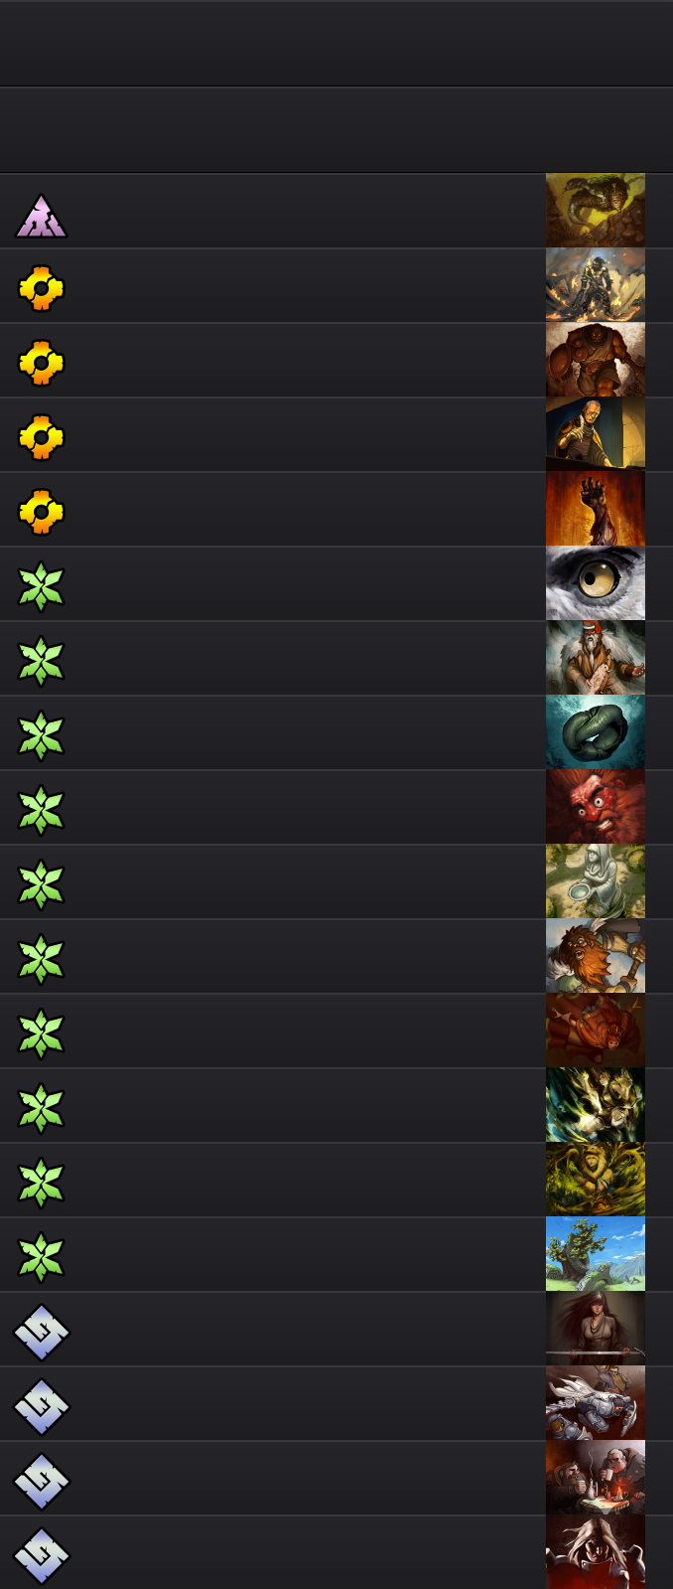Select the green leaf icon beside the tree landscape artwork
Image resolution: width=673 pixels, height=1589 pixels.
tap(41, 1257)
